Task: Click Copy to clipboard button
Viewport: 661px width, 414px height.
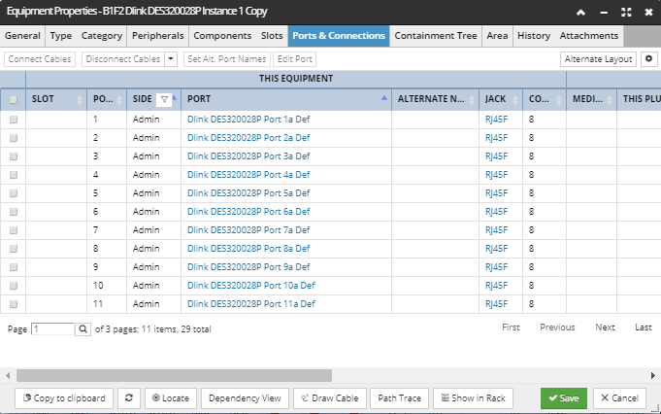Action: tap(64, 397)
